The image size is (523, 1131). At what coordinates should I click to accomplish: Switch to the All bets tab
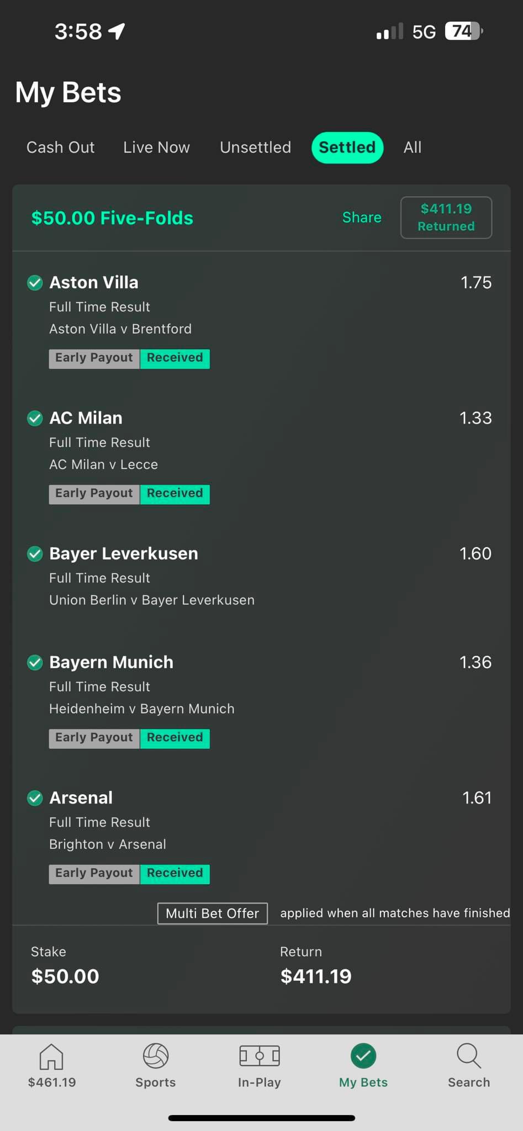coord(413,147)
